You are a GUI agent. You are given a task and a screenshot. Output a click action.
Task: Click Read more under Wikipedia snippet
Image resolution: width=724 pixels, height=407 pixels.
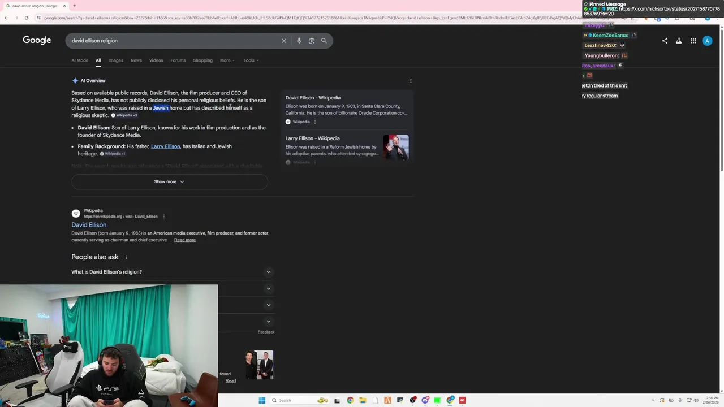click(x=185, y=240)
